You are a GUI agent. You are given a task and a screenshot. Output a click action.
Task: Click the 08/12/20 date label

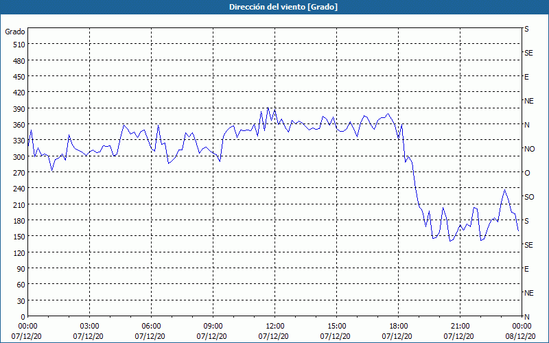(521, 336)
